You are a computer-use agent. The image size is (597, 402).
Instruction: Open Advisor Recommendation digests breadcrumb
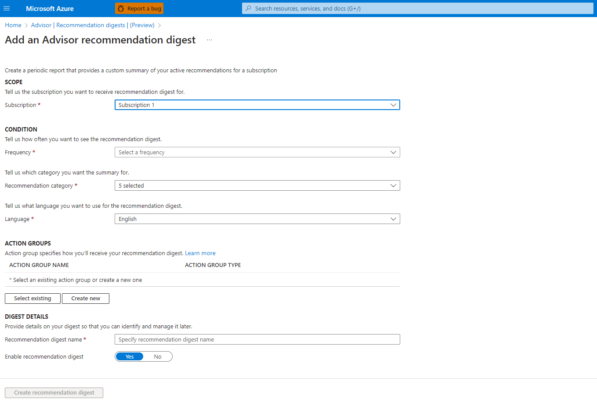point(93,25)
